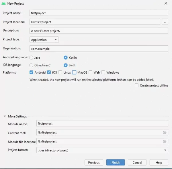Collapse the More Settings section
The image size is (172, 169).
pyautogui.click(x=5, y=116)
